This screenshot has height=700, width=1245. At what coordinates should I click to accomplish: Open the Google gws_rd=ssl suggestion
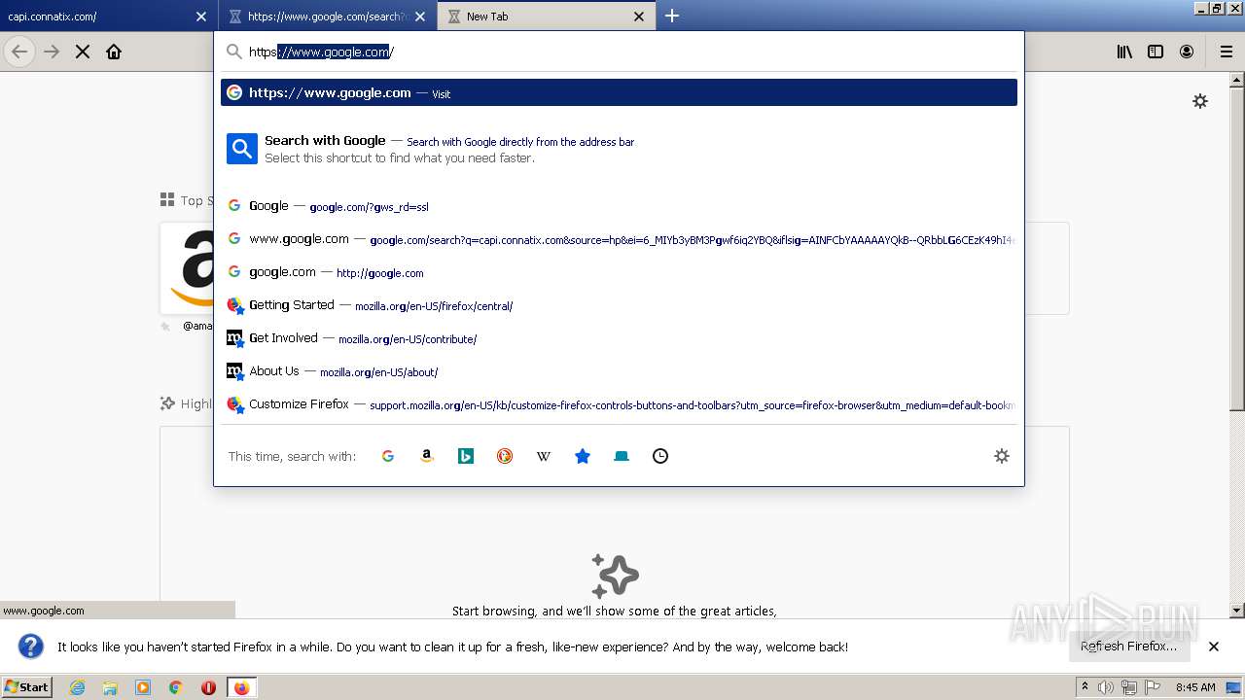619,206
